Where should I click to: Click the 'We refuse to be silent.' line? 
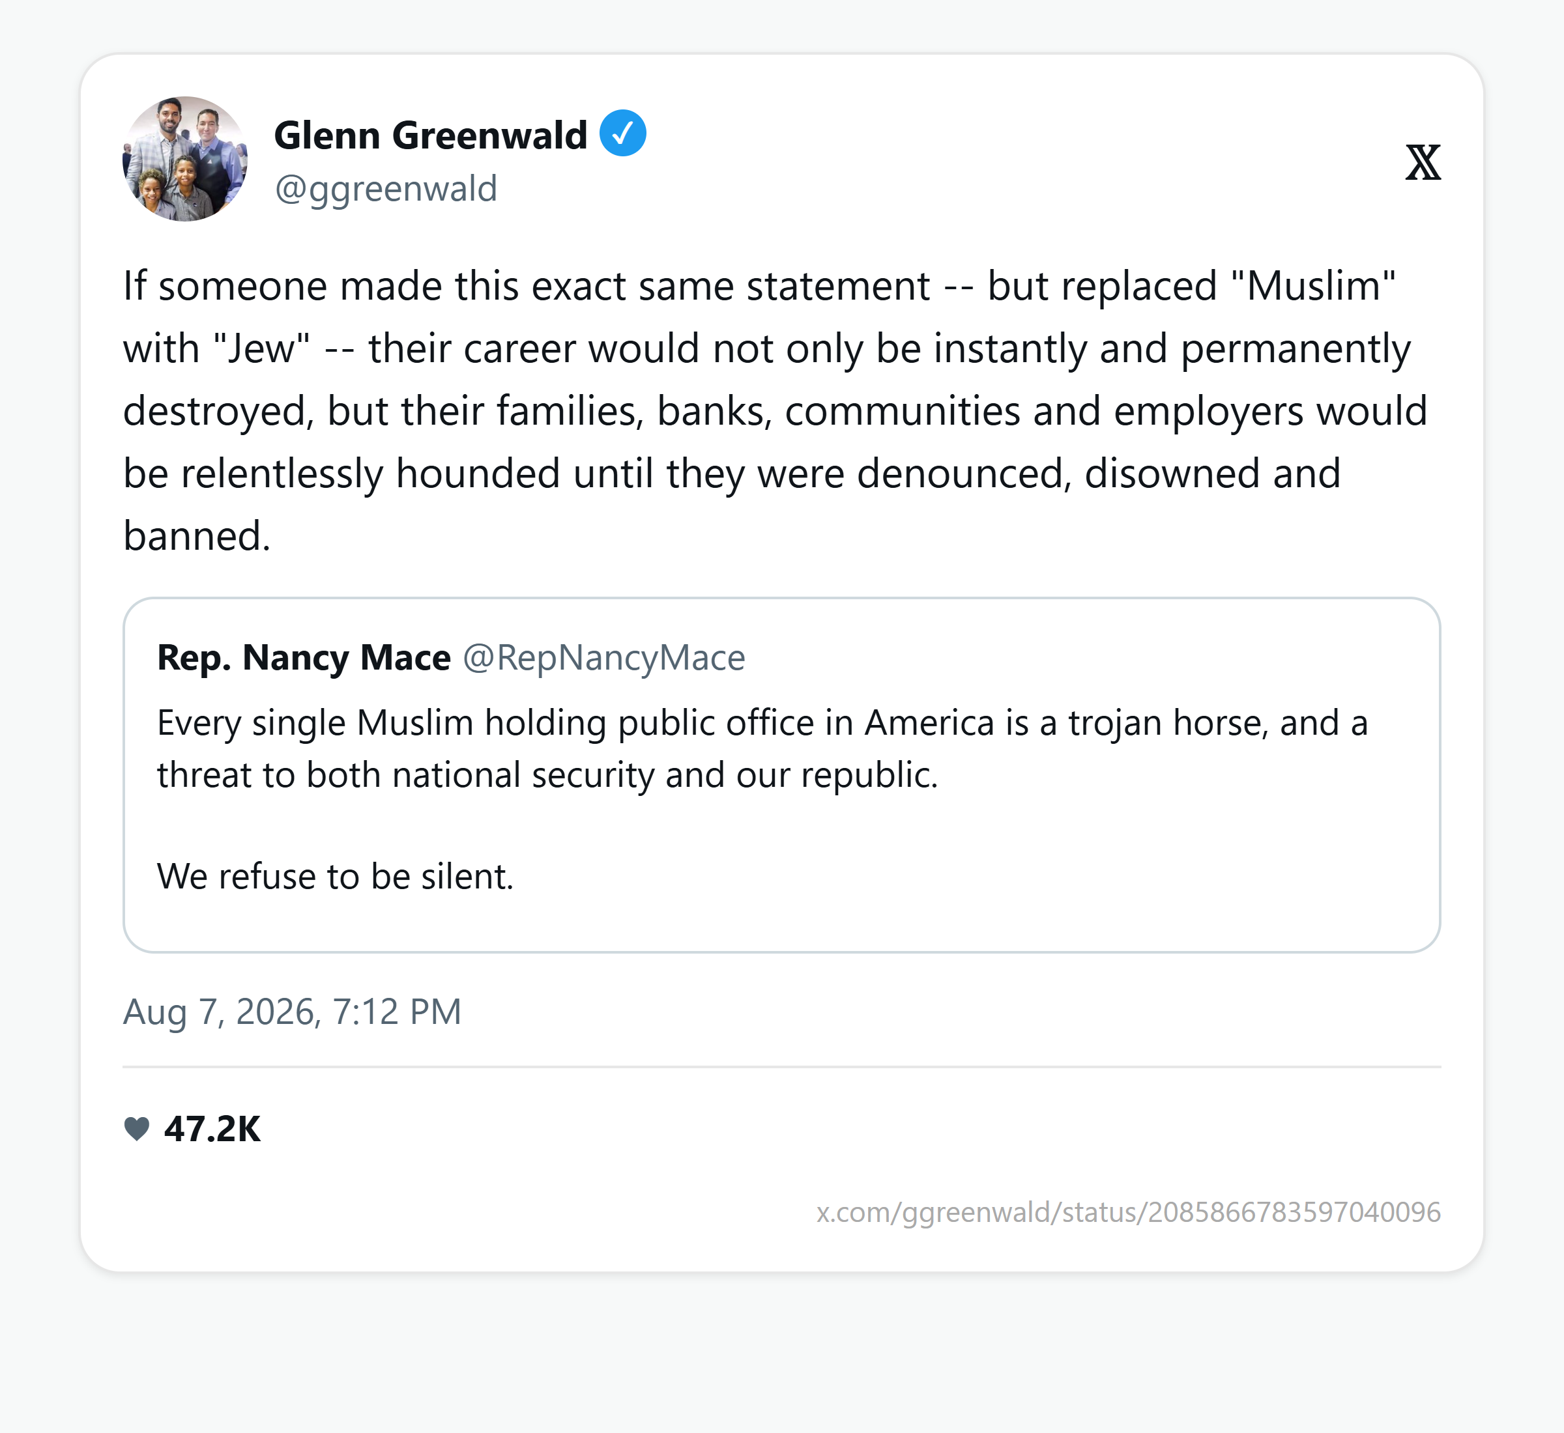click(335, 876)
